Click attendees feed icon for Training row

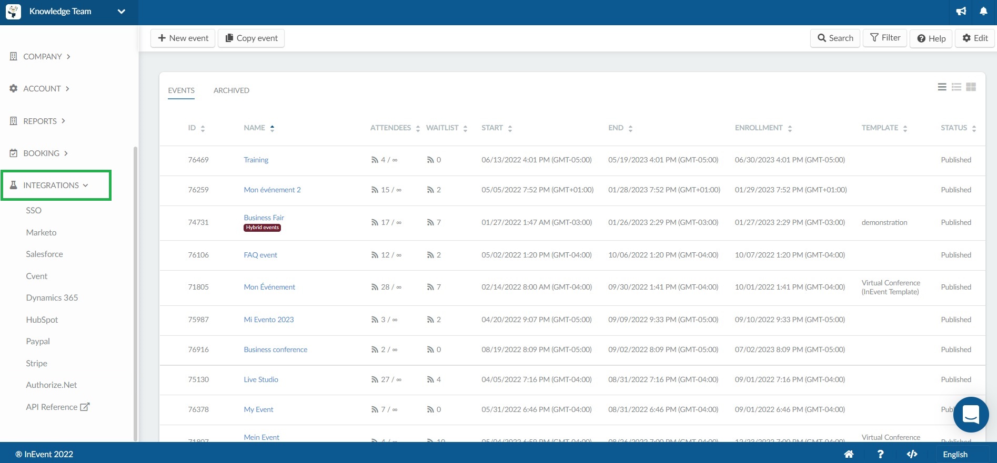click(375, 160)
